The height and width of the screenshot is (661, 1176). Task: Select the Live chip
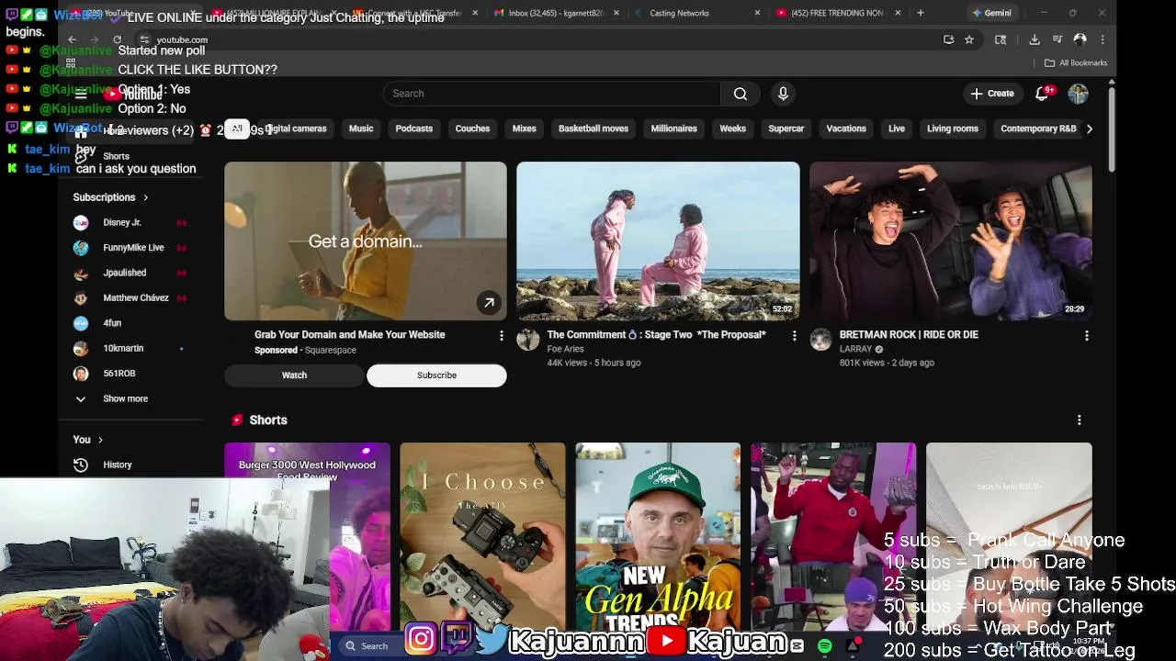(x=897, y=129)
